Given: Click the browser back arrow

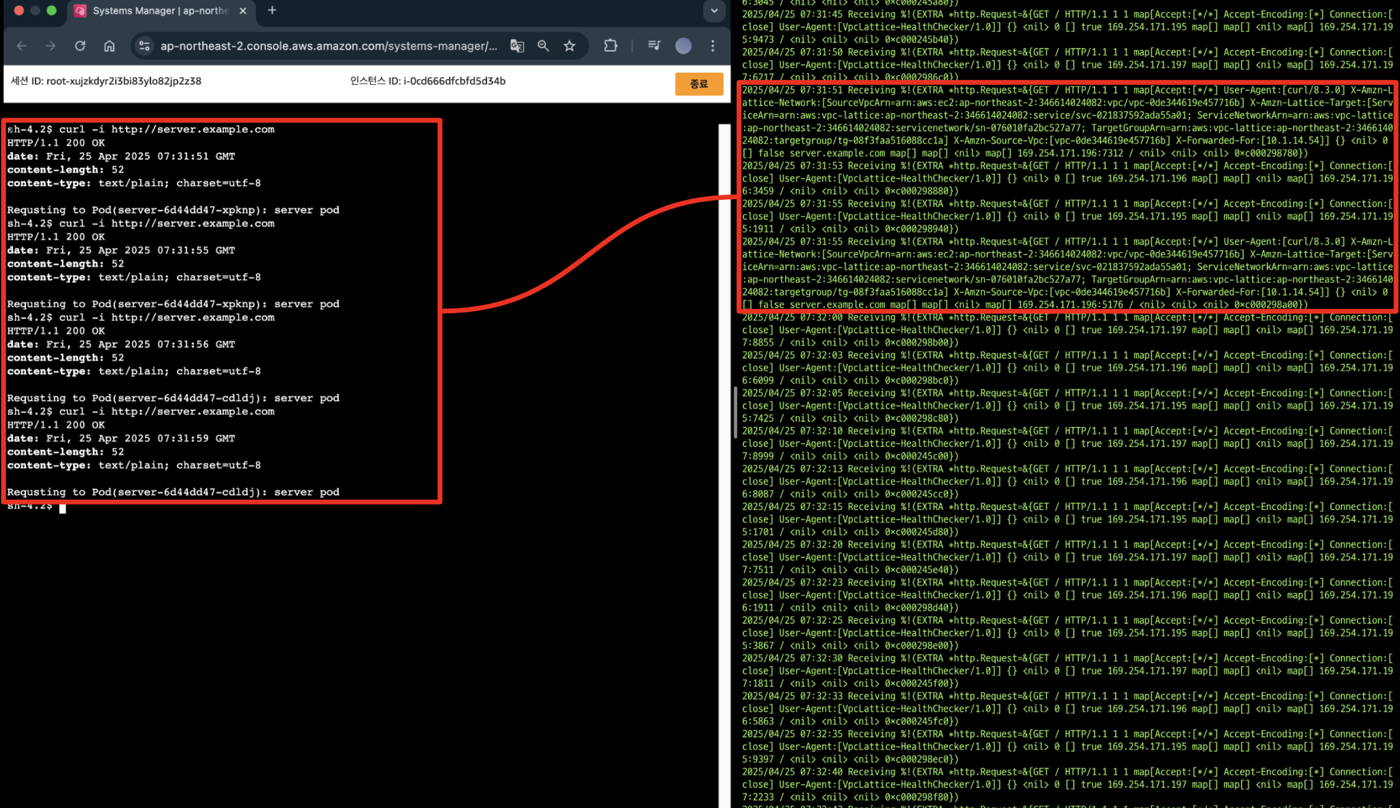Looking at the screenshot, I should pyautogui.click(x=22, y=46).
